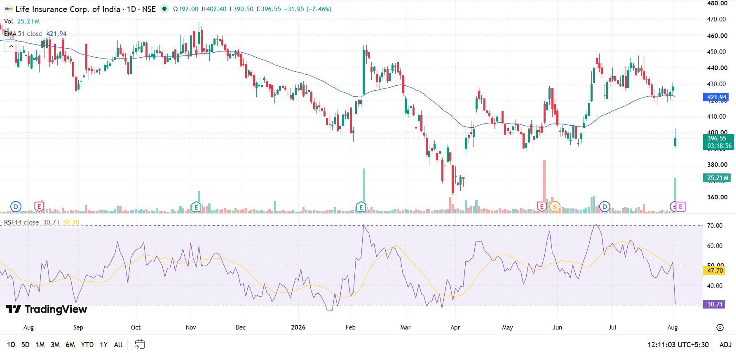Image resolution: width=736 pixels, height=353 pixels.
Task: Click the high value H402.40
Action: point(214,9)
